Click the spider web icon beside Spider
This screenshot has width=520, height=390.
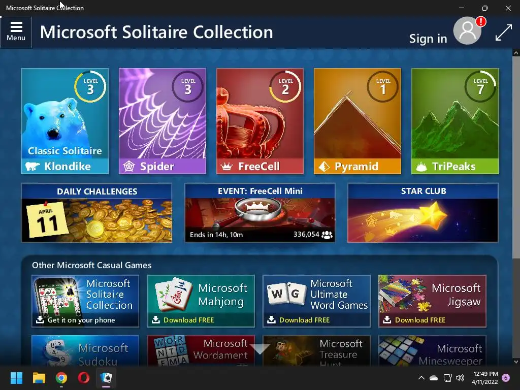[128, 166]
